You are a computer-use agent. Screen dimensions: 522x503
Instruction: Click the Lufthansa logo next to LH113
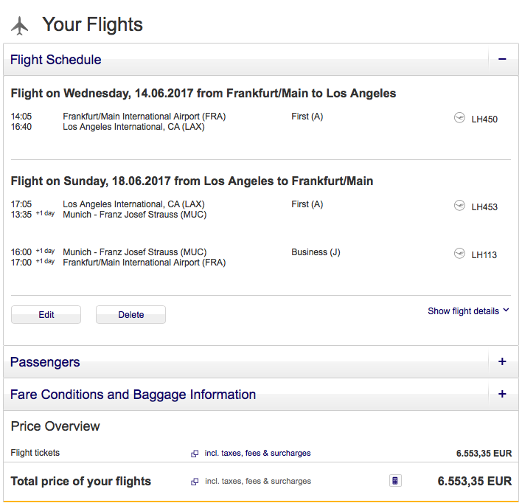point(459,254)
